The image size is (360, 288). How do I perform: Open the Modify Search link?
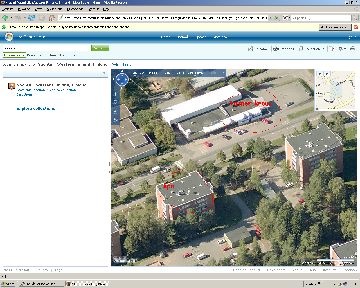(122, 64)
